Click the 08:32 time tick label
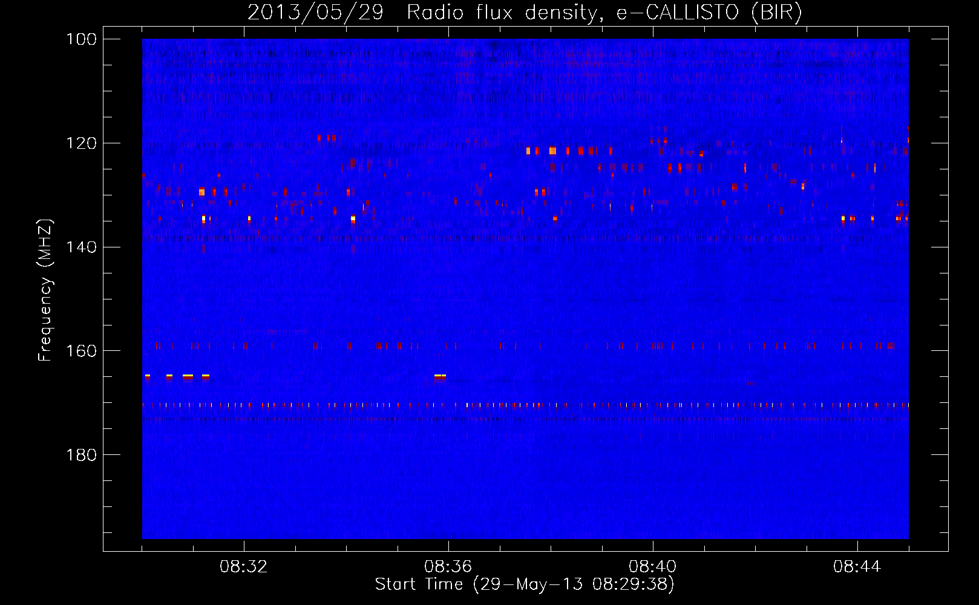The height and width of the screenshot is (605, 979). [244, 567]
